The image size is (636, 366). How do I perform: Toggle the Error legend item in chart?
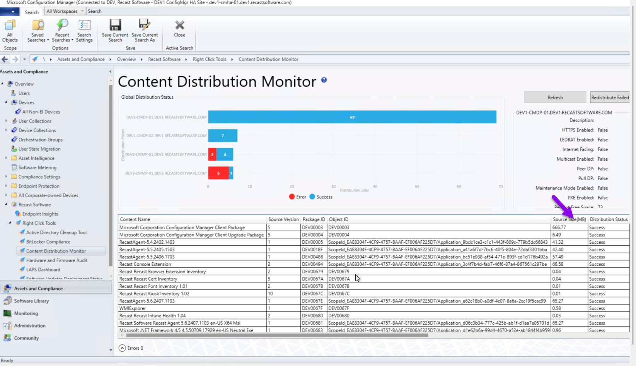[x=297, y=197]
